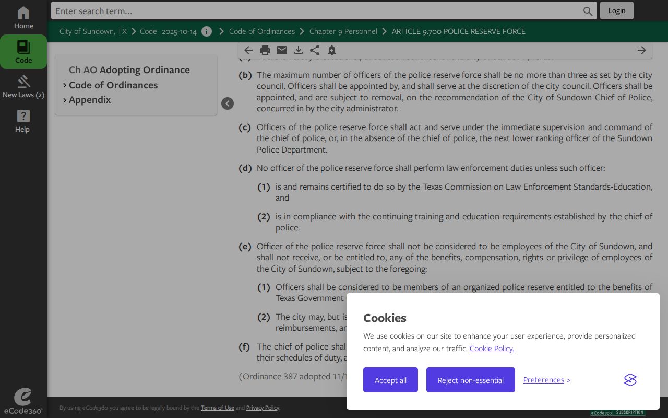Share this section icon
Screen dimensions: 668x418
(x=315, y=50)
